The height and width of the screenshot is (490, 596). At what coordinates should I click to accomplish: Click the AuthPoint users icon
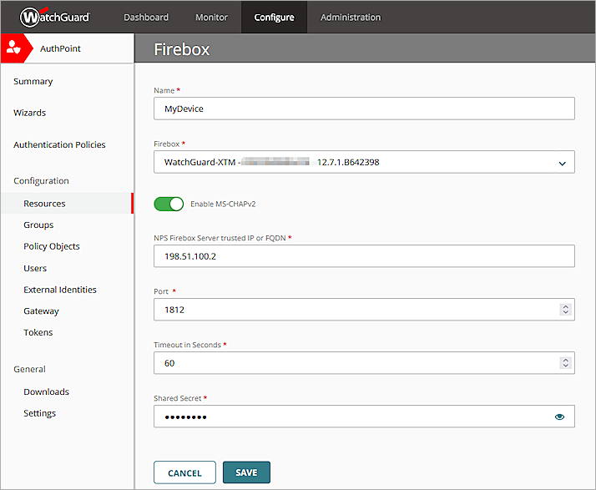coord(14,48)
